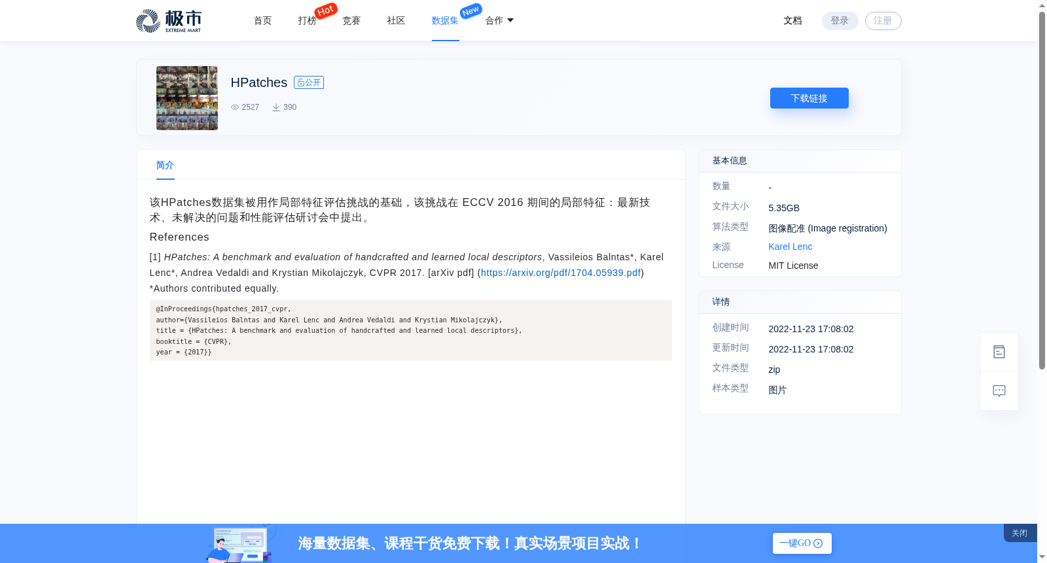Viewport: 1047px width, 563px height.
Task: Click the 390 downloads count
Action: coord(290,107)
